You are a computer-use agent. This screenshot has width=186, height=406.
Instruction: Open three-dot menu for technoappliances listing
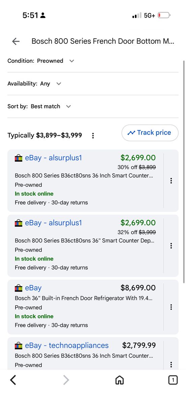point(171,364)
